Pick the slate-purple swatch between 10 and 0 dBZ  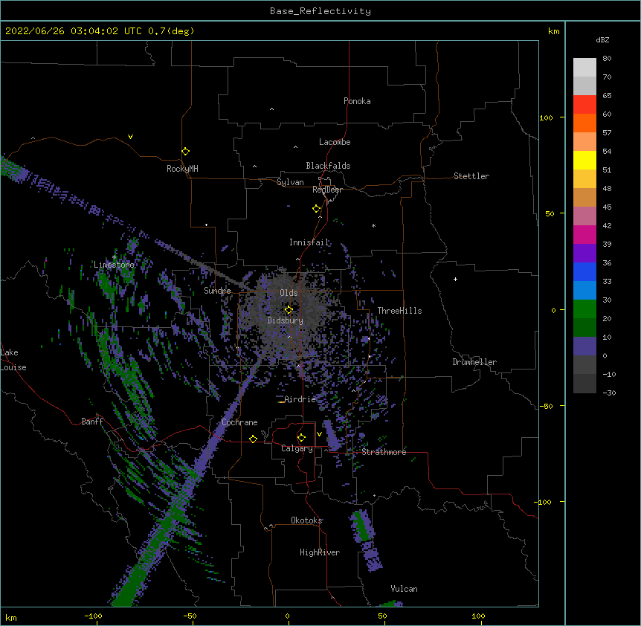(x=584, y=346)
